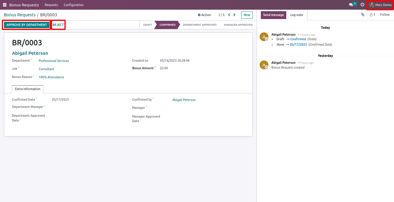This screenshot has width=394, height=202.
Task: Click Bonus Reason field help question mark
Action: click(34, 76)
